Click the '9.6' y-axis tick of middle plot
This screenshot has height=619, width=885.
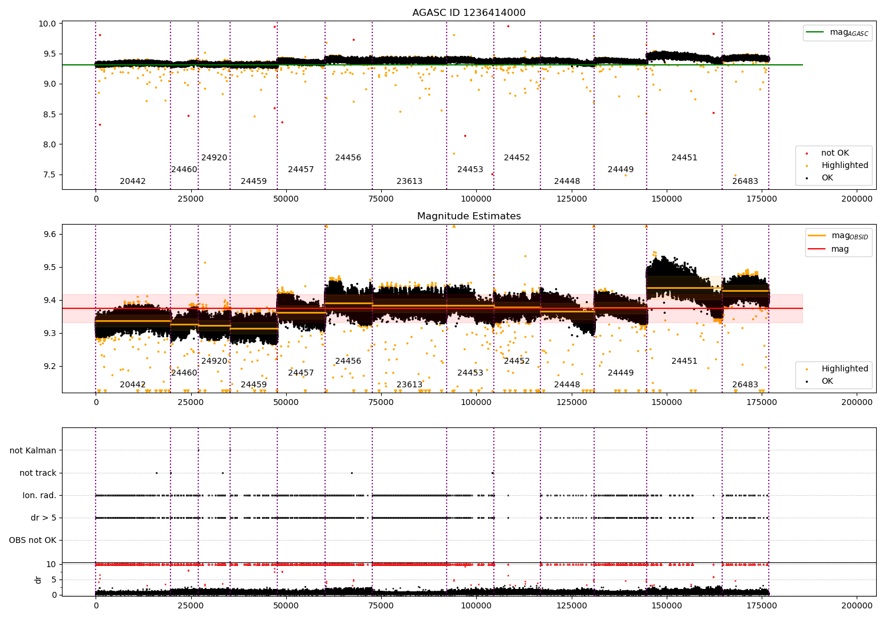coord(51,234)
